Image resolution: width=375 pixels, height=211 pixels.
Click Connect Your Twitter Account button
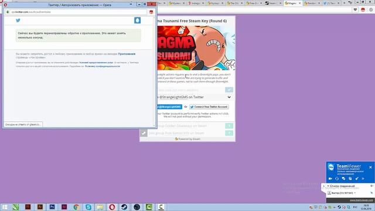click(209, 107)
